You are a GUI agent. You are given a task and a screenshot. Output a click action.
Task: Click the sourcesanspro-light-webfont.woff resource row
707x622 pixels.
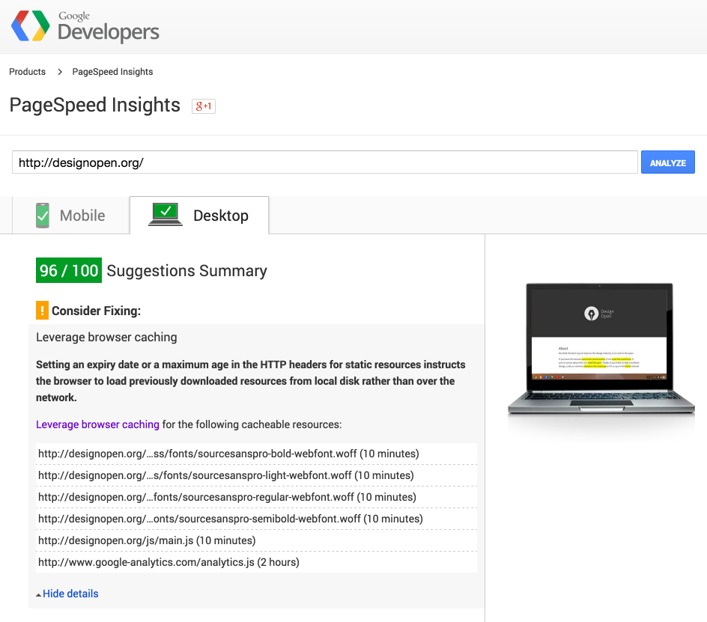[x=256, y=475]
